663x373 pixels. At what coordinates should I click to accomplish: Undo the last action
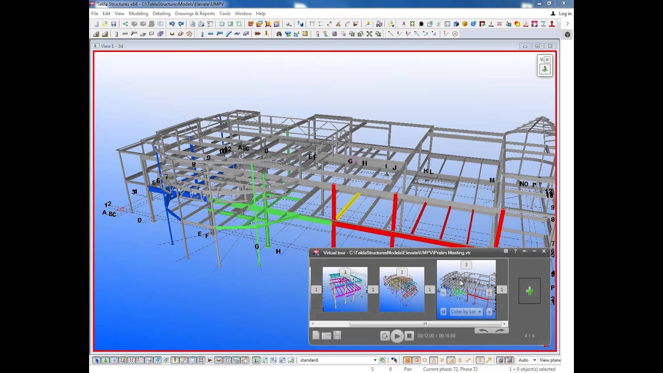172,24
